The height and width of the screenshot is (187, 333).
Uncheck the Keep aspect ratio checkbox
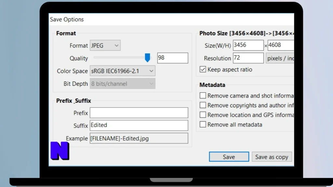[x=203, y=69]
